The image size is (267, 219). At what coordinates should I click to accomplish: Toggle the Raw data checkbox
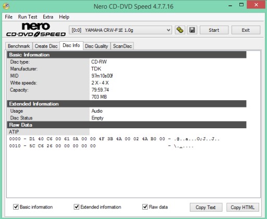145,207
